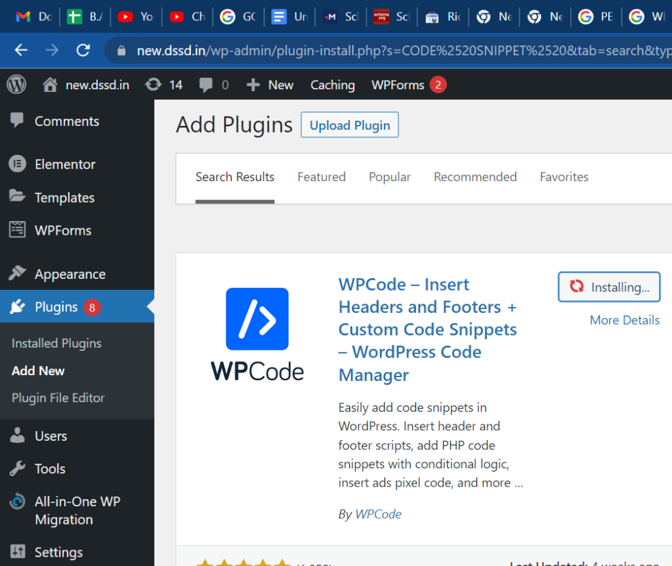
Task: Open the updates icon showing 14
Action: click(x=163, y=85)
